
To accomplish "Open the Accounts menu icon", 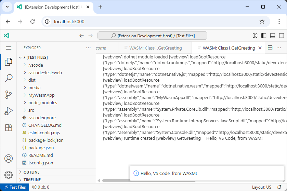I will (9, 159).
